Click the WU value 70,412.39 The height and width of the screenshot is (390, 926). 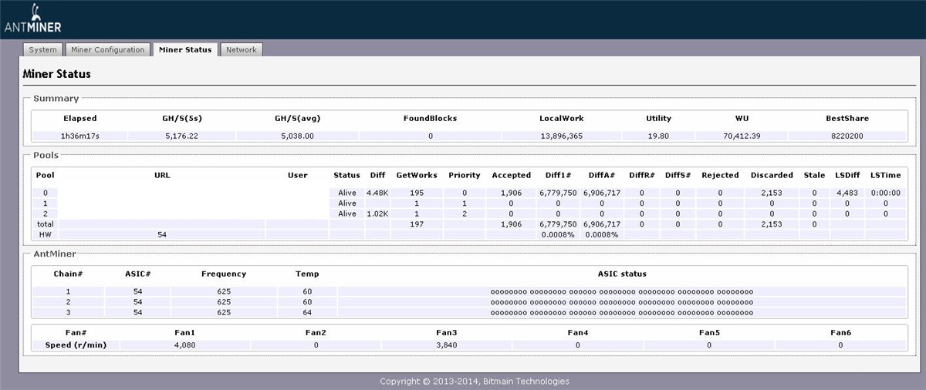click(x=740, y=136)
